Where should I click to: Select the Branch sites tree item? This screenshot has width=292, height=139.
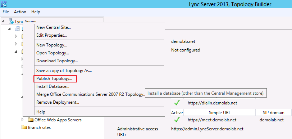39,127
